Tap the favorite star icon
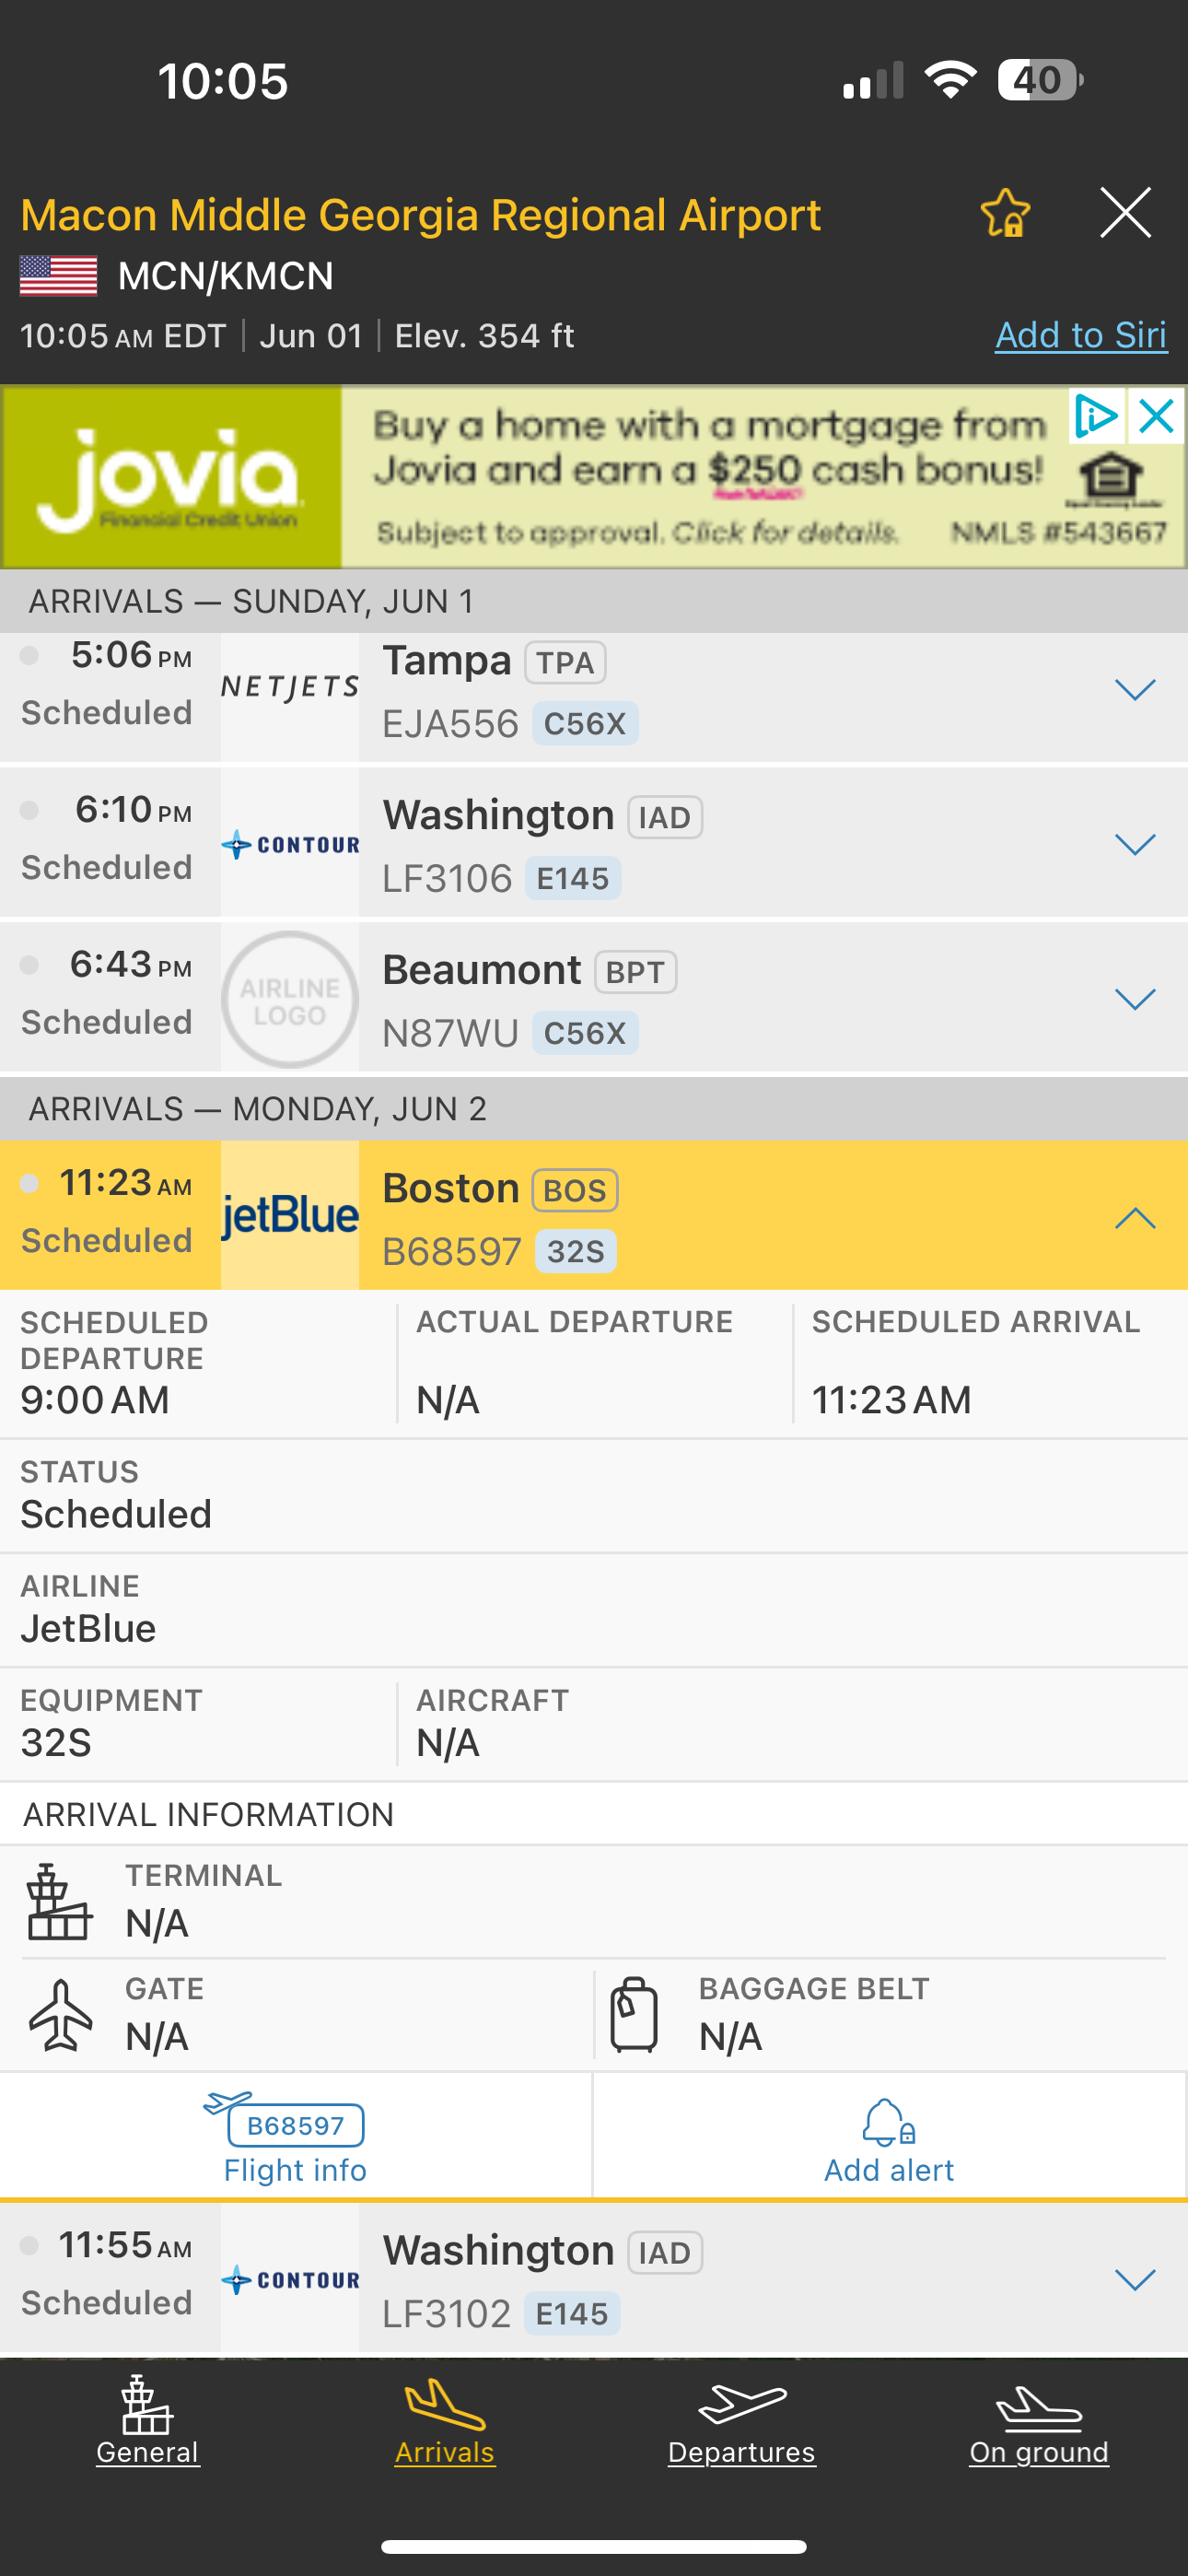 click(x=1005, y=213)
